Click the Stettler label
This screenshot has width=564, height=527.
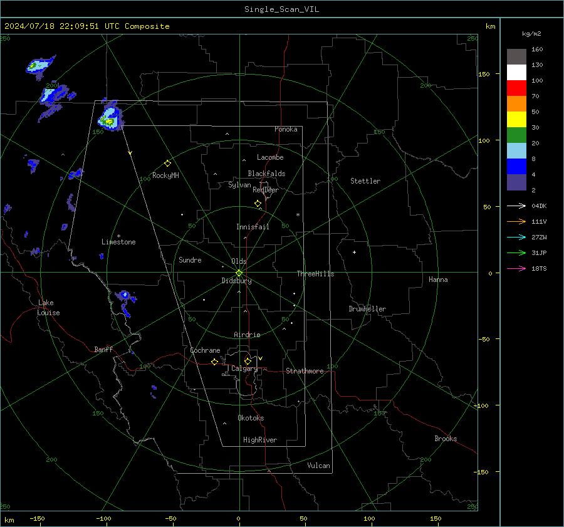tap(365, 181)
